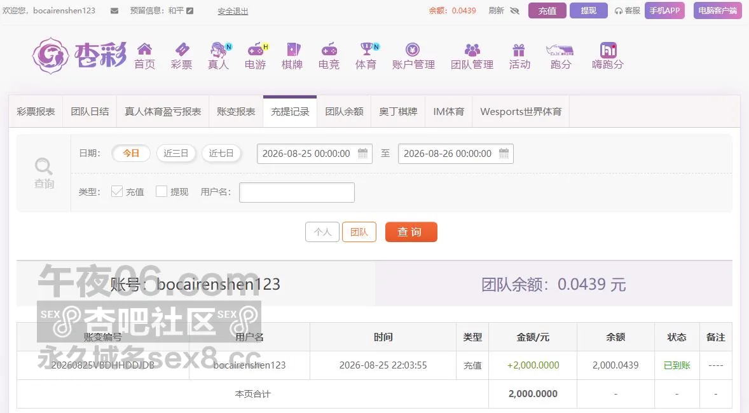The width and height of the screenshot is (749, 413).
Task: Click the 杏彩 site logo
Action: (79, 56)
